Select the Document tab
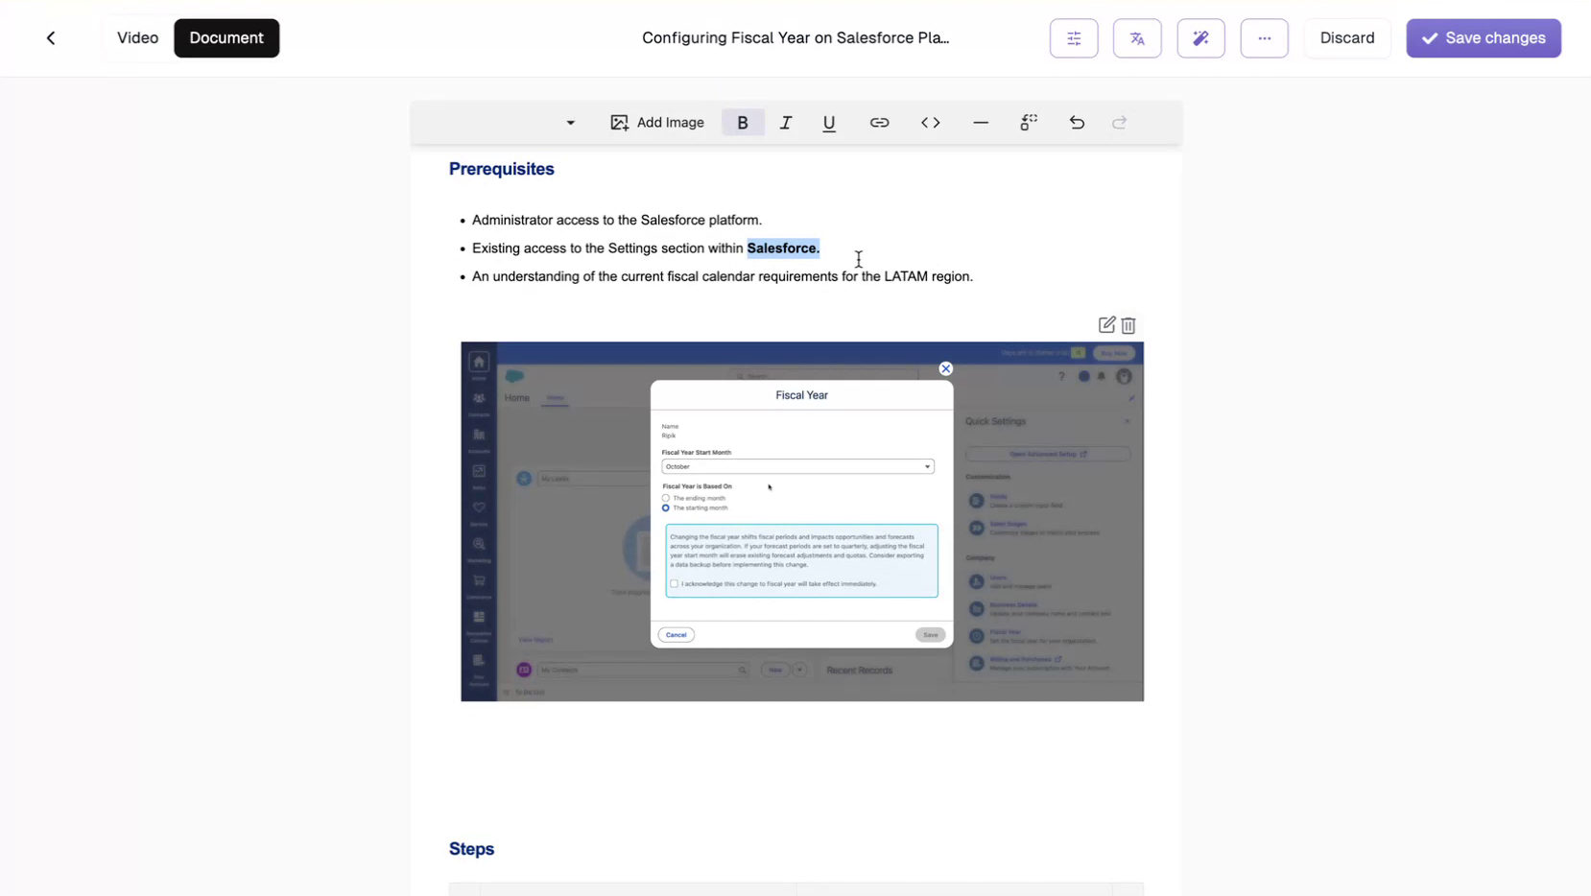The image size is (1591, 896). (x=226, y=38)
